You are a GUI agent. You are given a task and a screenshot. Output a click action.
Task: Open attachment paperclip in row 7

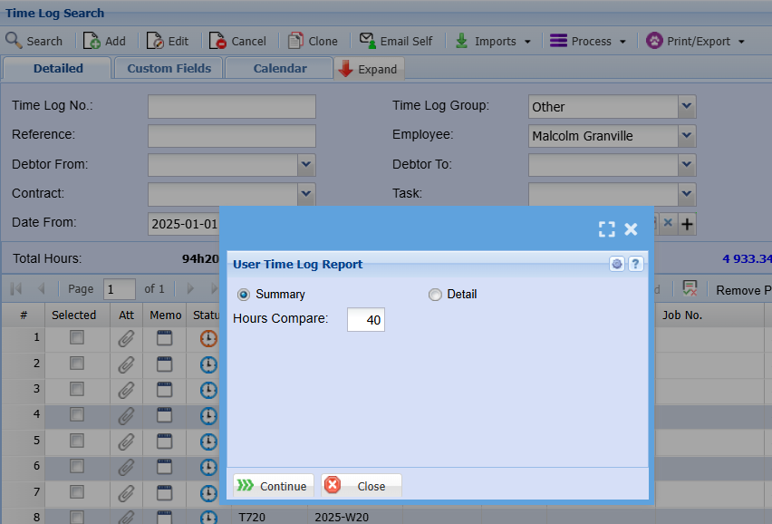pyautogui.click(x=126, y=493)
